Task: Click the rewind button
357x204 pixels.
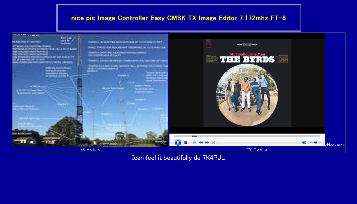Action: [x=201, y=143]
